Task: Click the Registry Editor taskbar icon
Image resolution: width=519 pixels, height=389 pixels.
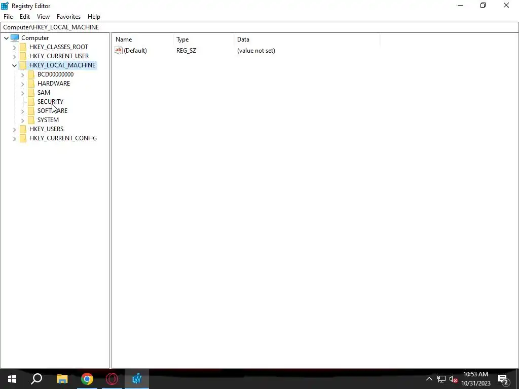Action: click(137, 379)
